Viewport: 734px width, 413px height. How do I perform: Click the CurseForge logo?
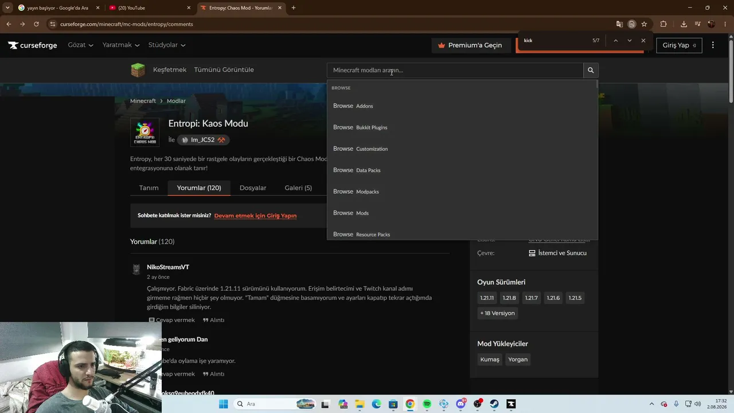click(x=33, y=45)
